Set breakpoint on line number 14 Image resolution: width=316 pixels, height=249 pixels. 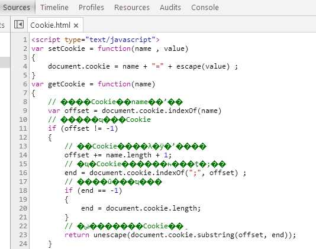tap(23, 155)
